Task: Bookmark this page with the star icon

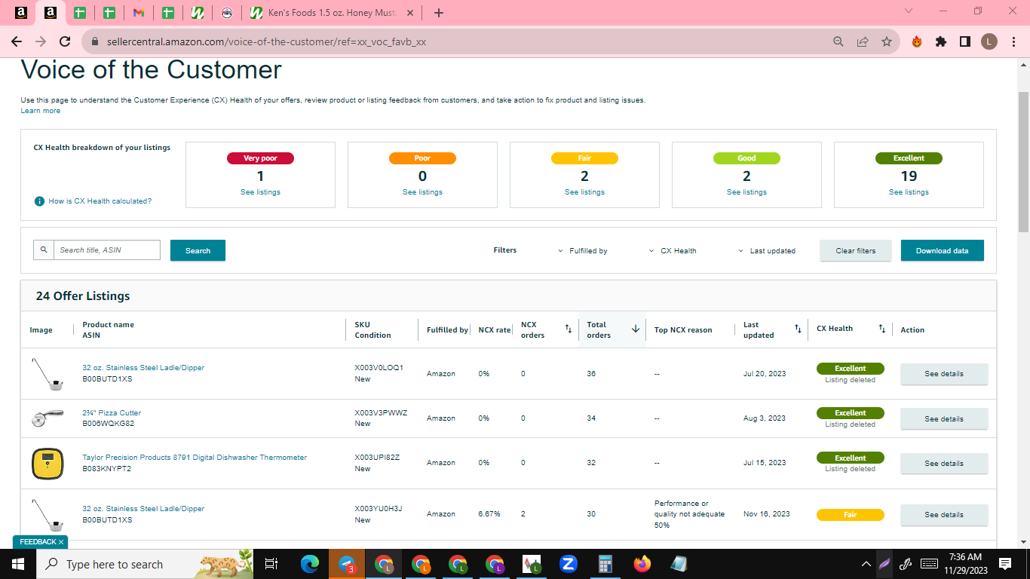Action: tap(887, 41)
